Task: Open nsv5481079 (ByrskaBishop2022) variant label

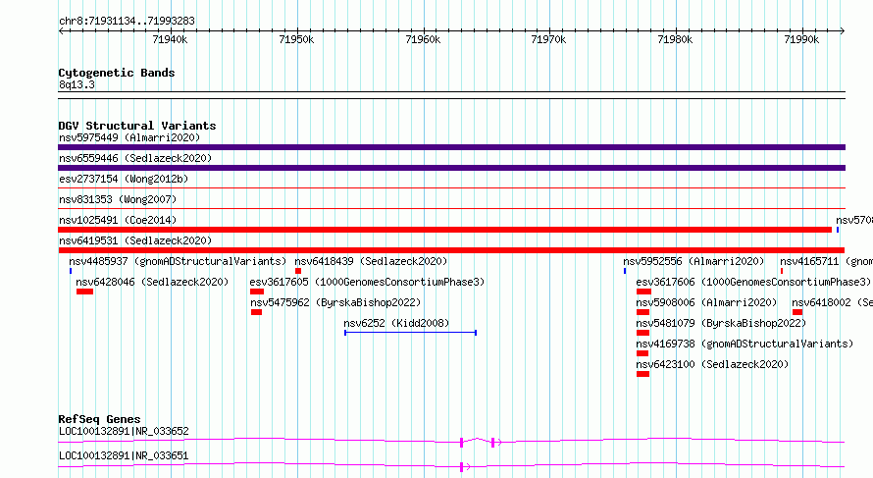Action: pos(721,323)
